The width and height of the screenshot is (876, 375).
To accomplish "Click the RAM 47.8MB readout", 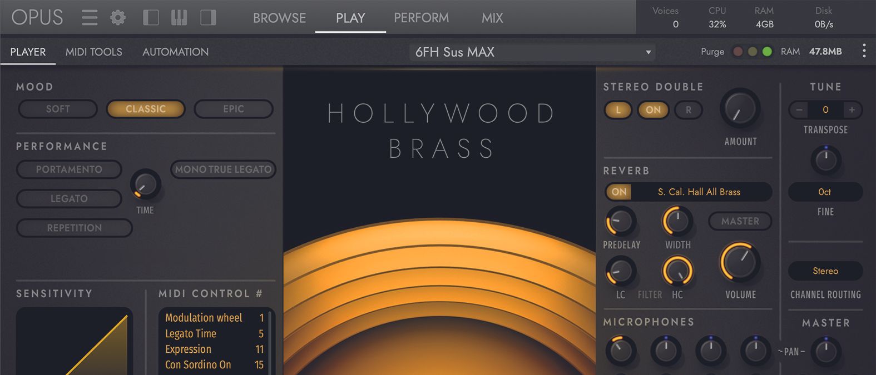I will [x=811, y=52].
